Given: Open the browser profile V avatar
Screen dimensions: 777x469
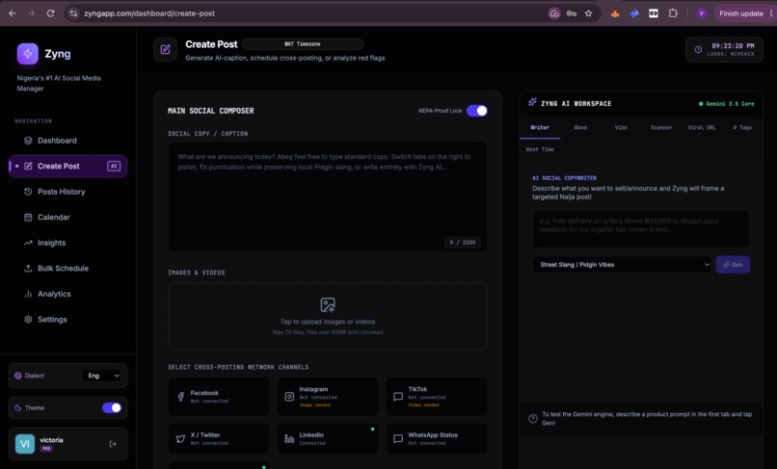Looking at the screenshot, I should [x=701, y=13].
